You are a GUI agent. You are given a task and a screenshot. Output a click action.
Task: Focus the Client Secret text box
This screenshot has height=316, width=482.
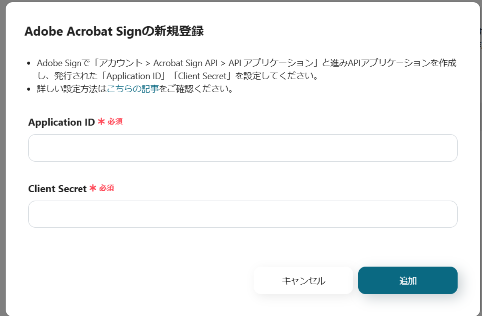(242, 214)
